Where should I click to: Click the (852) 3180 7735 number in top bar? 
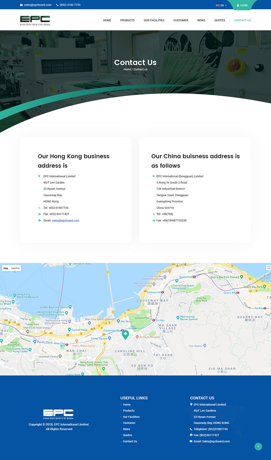point(70,5)
